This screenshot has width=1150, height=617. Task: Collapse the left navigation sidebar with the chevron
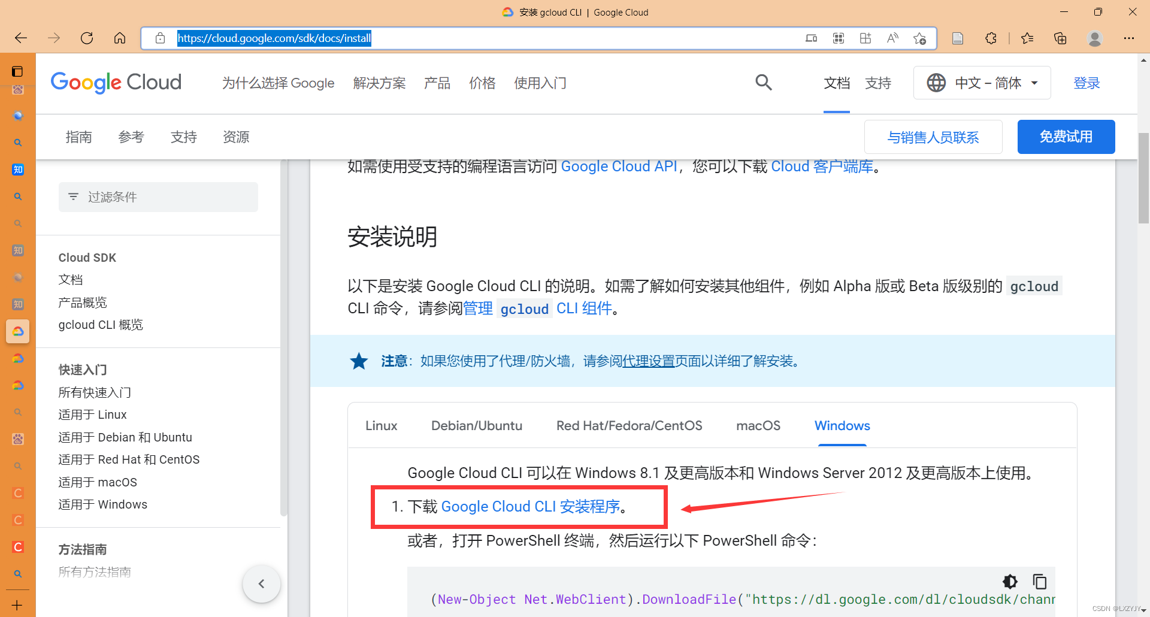tap(262, 583)
